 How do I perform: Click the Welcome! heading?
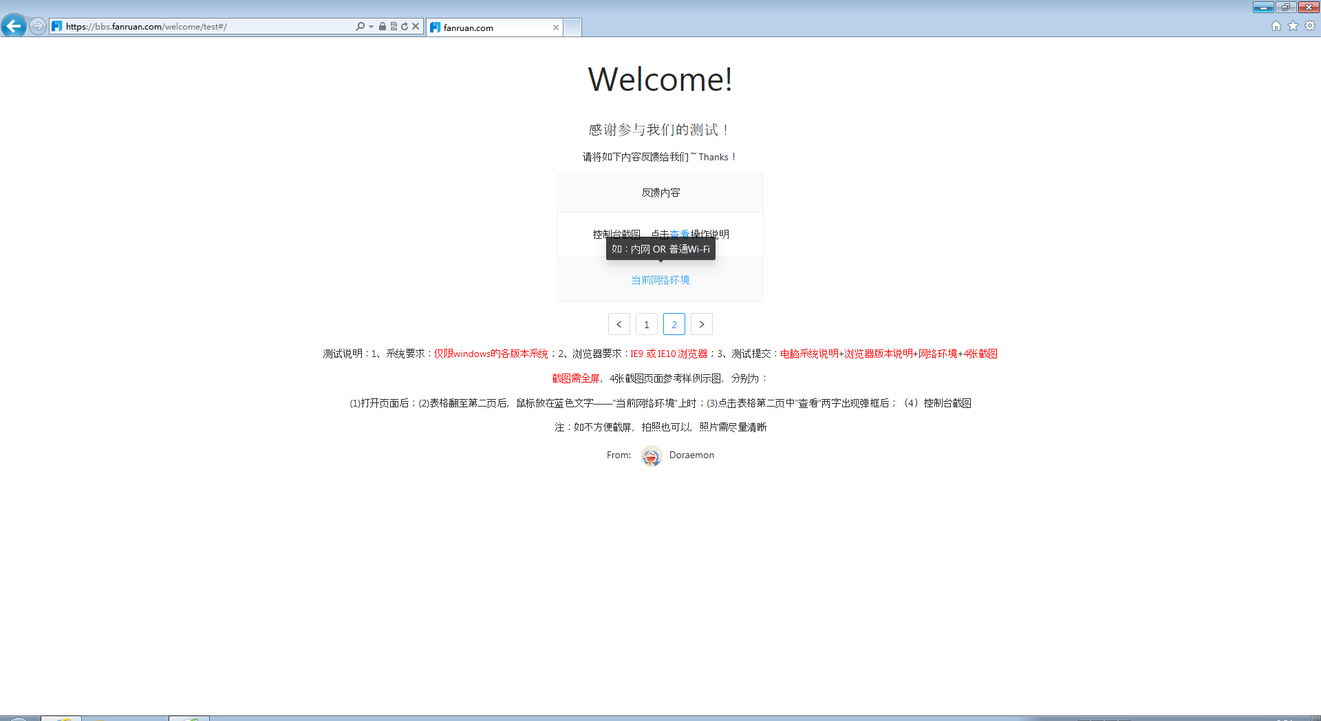(660, 79)
